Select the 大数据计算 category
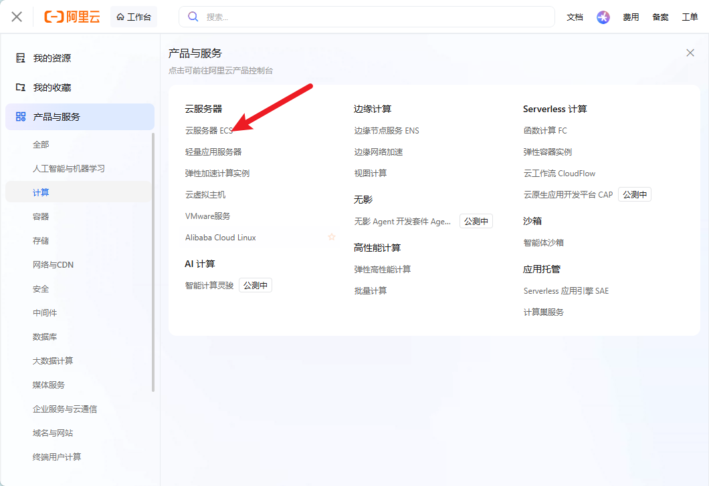This screenshot has width=709, height=486. point(52,360)
